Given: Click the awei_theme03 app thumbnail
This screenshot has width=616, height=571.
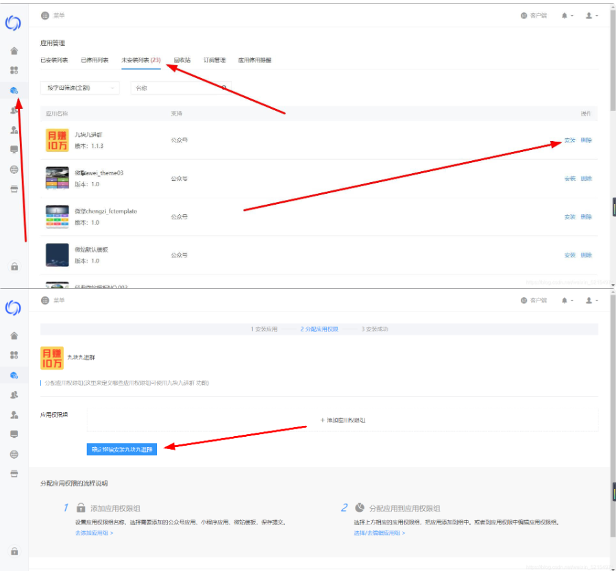Looking at the screenshot, I should point(57,178).
